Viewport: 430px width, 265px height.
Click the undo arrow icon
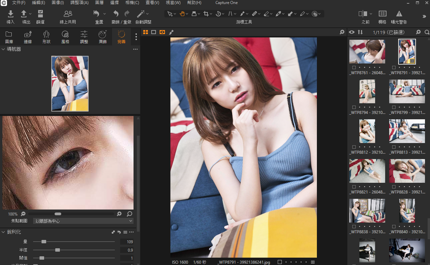[116, 14]
